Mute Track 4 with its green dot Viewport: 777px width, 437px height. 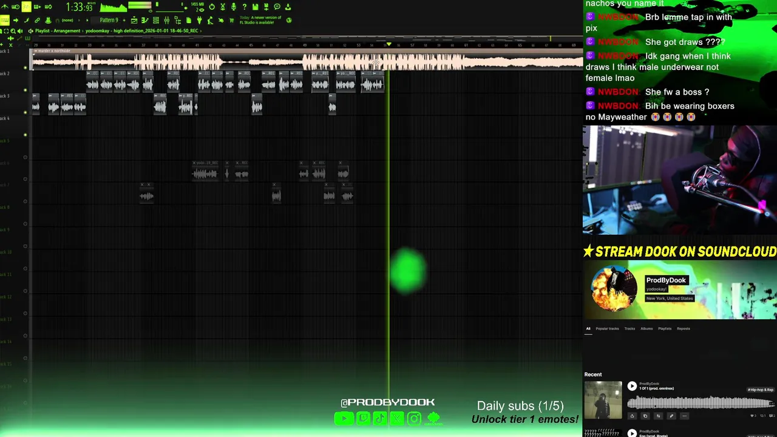tap(25, 135)
